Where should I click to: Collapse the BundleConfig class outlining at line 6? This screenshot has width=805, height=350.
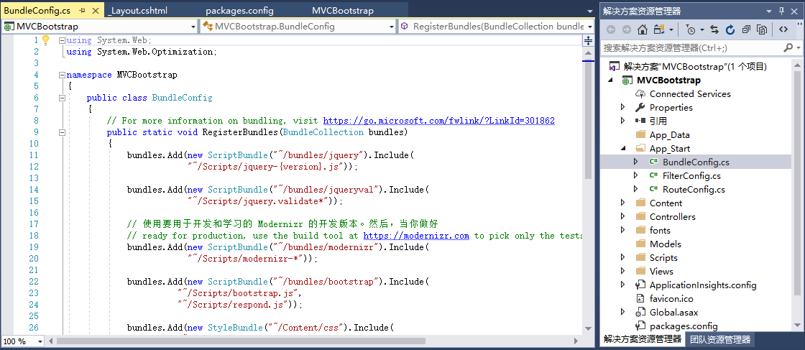(62, 98)
